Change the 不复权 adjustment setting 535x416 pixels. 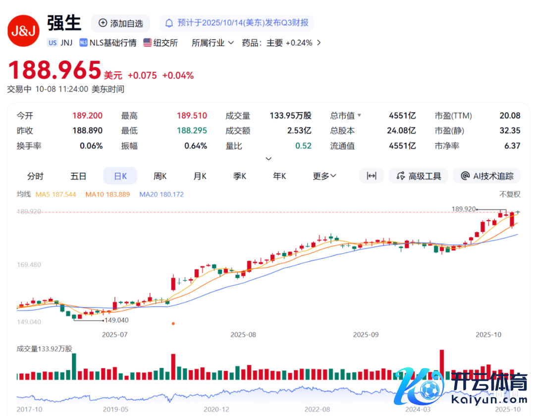[510, 194]
